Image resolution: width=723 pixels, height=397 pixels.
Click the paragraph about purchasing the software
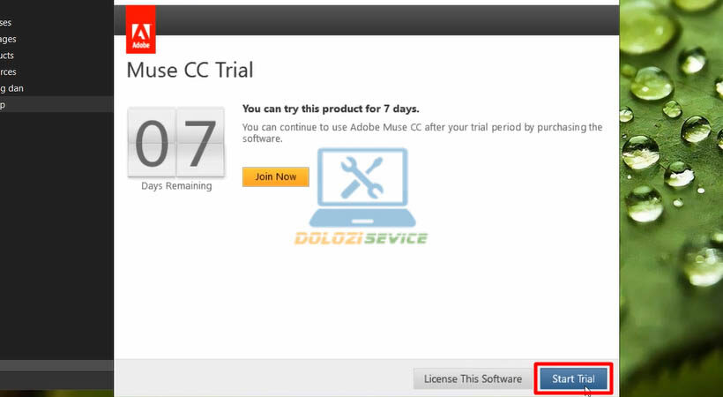tap(422, 132)
